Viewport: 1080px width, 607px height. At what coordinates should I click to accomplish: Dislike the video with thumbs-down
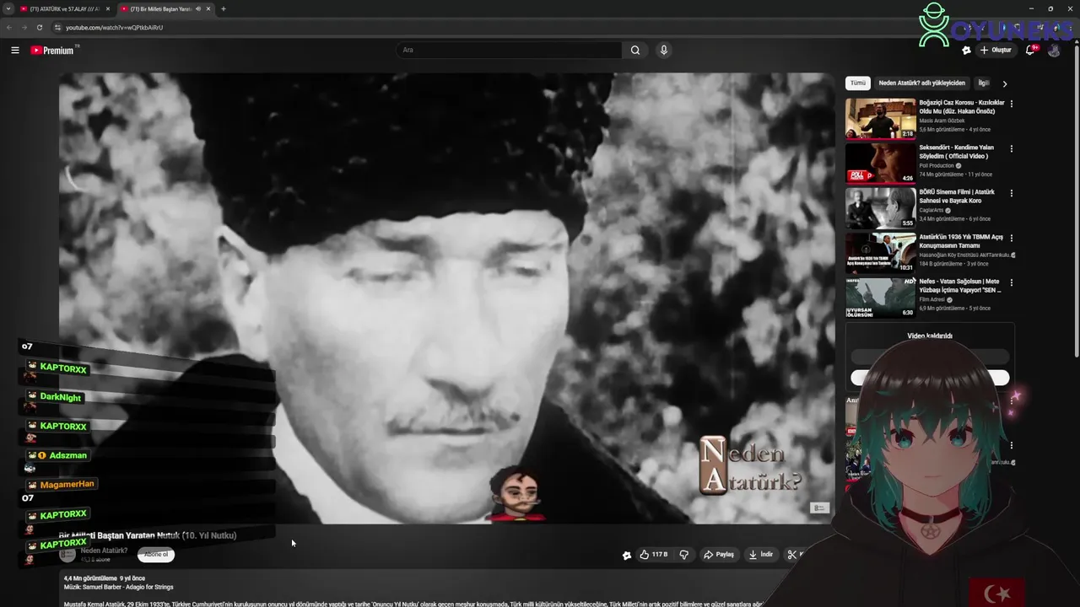point(684,555)
